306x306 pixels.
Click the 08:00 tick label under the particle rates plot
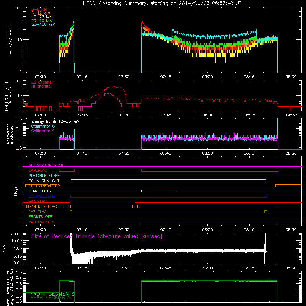point(208,115)
